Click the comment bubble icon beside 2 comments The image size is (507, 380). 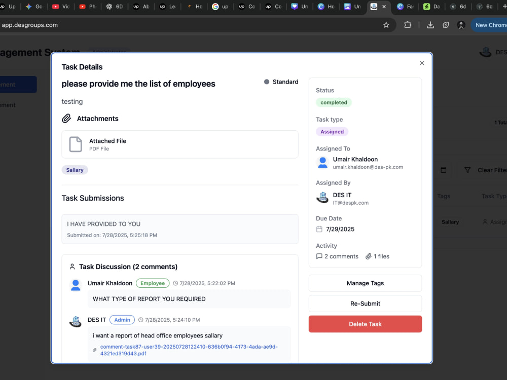click(319, 256)
